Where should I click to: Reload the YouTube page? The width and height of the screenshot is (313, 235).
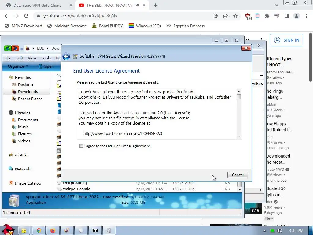pyautogui.click(x=26, y=16)
